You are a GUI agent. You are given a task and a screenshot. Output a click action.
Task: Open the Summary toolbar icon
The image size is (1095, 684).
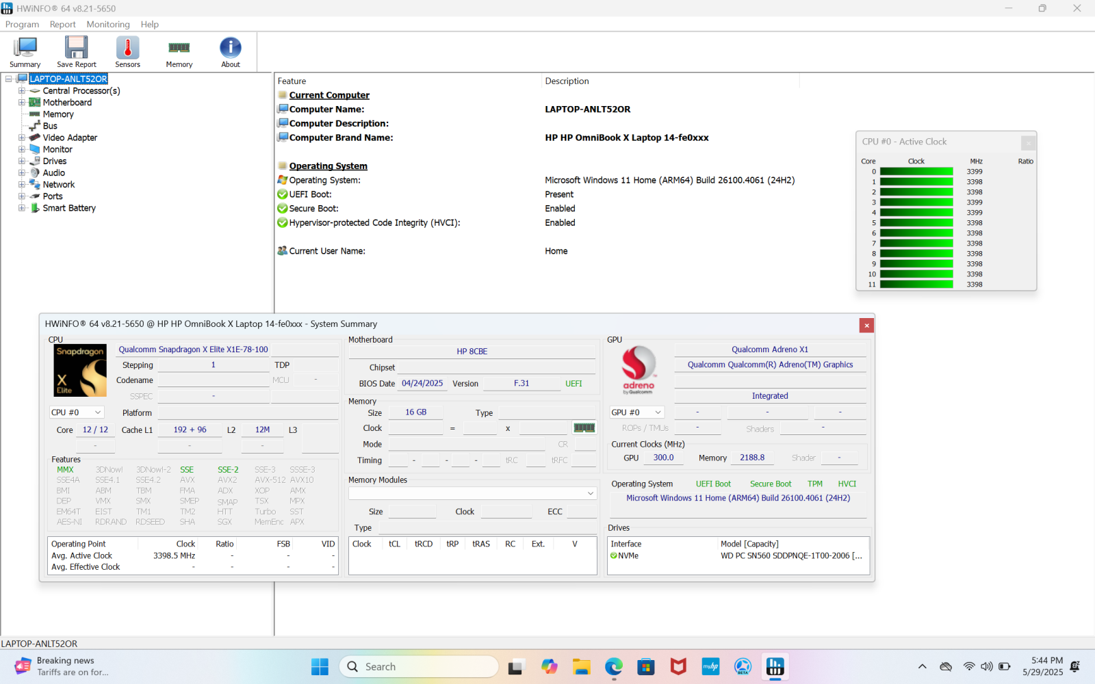pyautogui.click(x=25, y=51)
